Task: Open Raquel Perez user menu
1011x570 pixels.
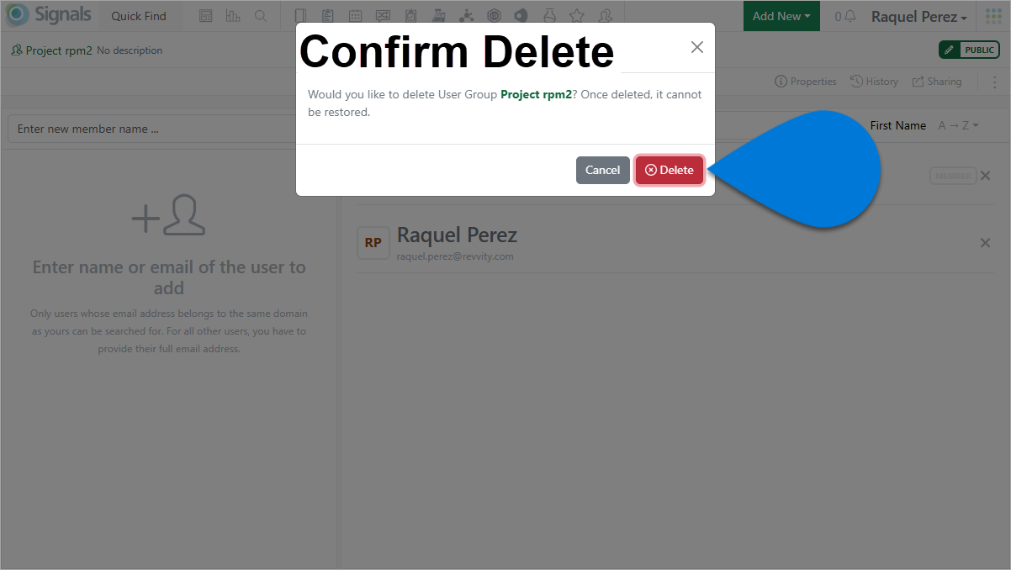Action: (918, 16)
